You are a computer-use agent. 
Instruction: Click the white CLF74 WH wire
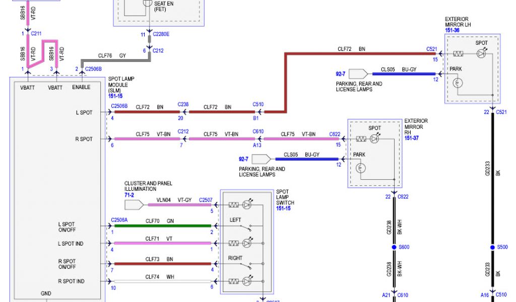tap(162, 282)
